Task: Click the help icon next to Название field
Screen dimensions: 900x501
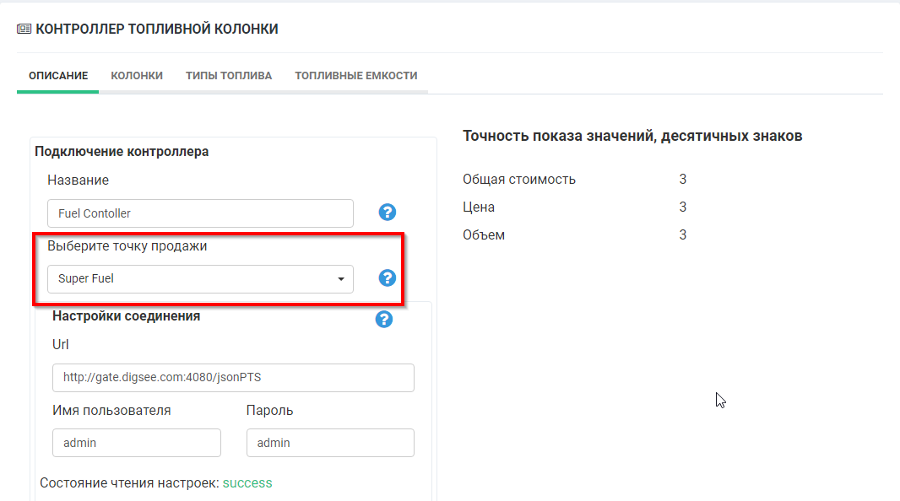Action: pyautogui.click(x=388, y=213)
